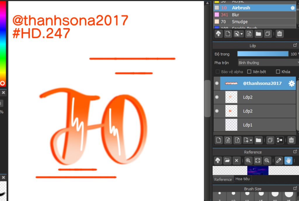Clear the reference image
The image size is (299, 201).
tap(237, 160)
